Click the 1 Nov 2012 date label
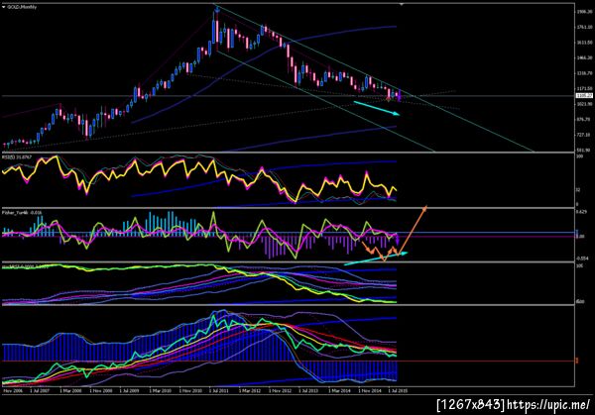Screen dimensions: 595x415 [x=280, y=390]
